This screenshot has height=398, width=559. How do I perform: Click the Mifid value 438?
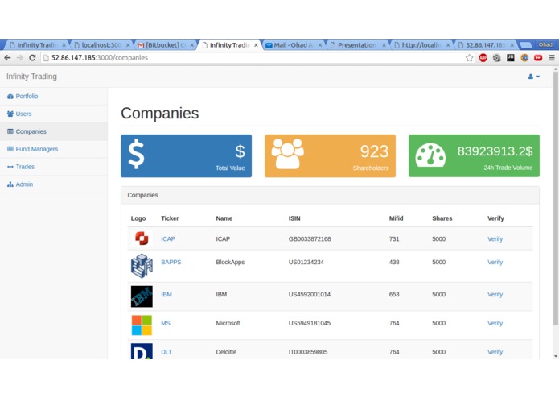click(x=394, y=263)
